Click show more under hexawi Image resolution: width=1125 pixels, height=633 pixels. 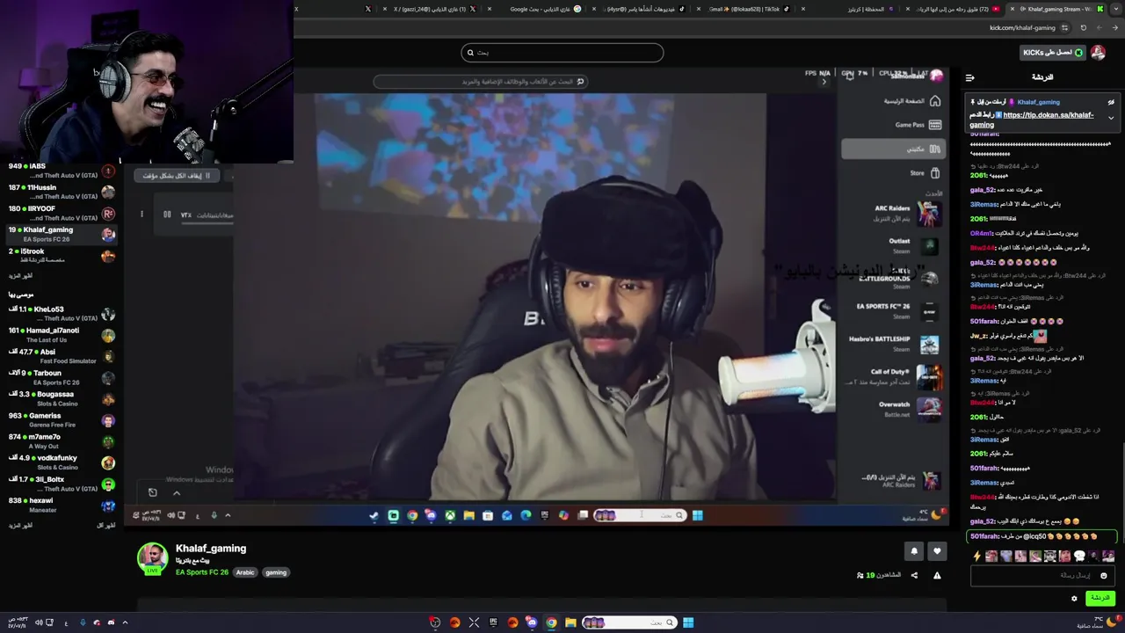click(x=20, y=525)
